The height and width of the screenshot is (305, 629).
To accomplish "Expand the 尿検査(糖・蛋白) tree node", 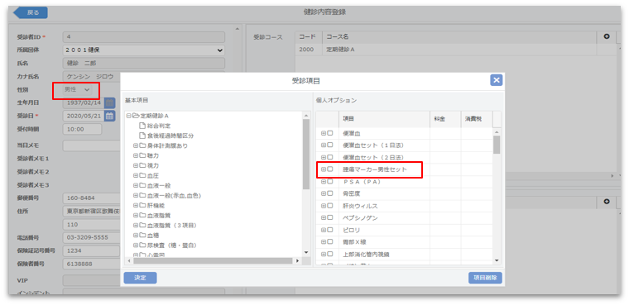I will coord(136,245).
